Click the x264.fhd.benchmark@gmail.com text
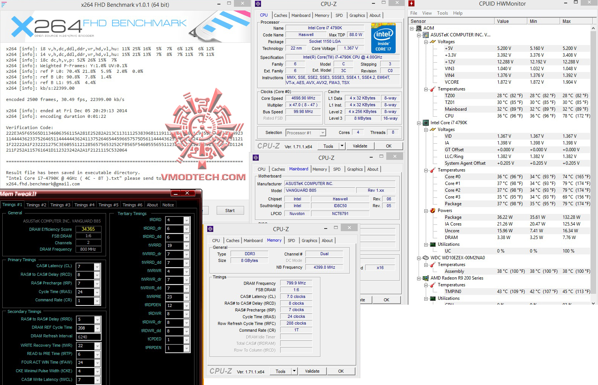 pyautogui.click(x=43, y=184)
